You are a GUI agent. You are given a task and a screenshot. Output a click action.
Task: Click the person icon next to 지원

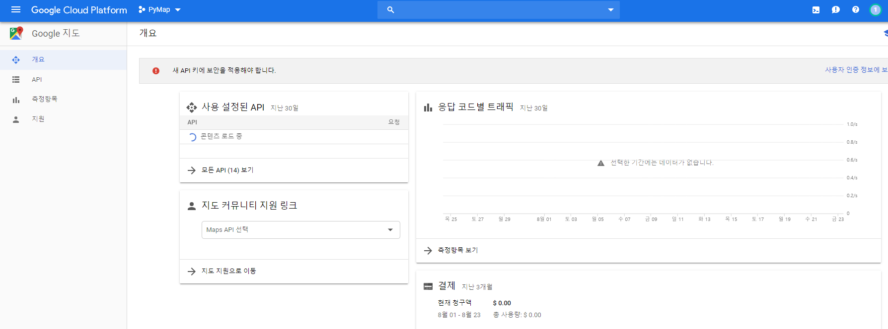[16, 119]
